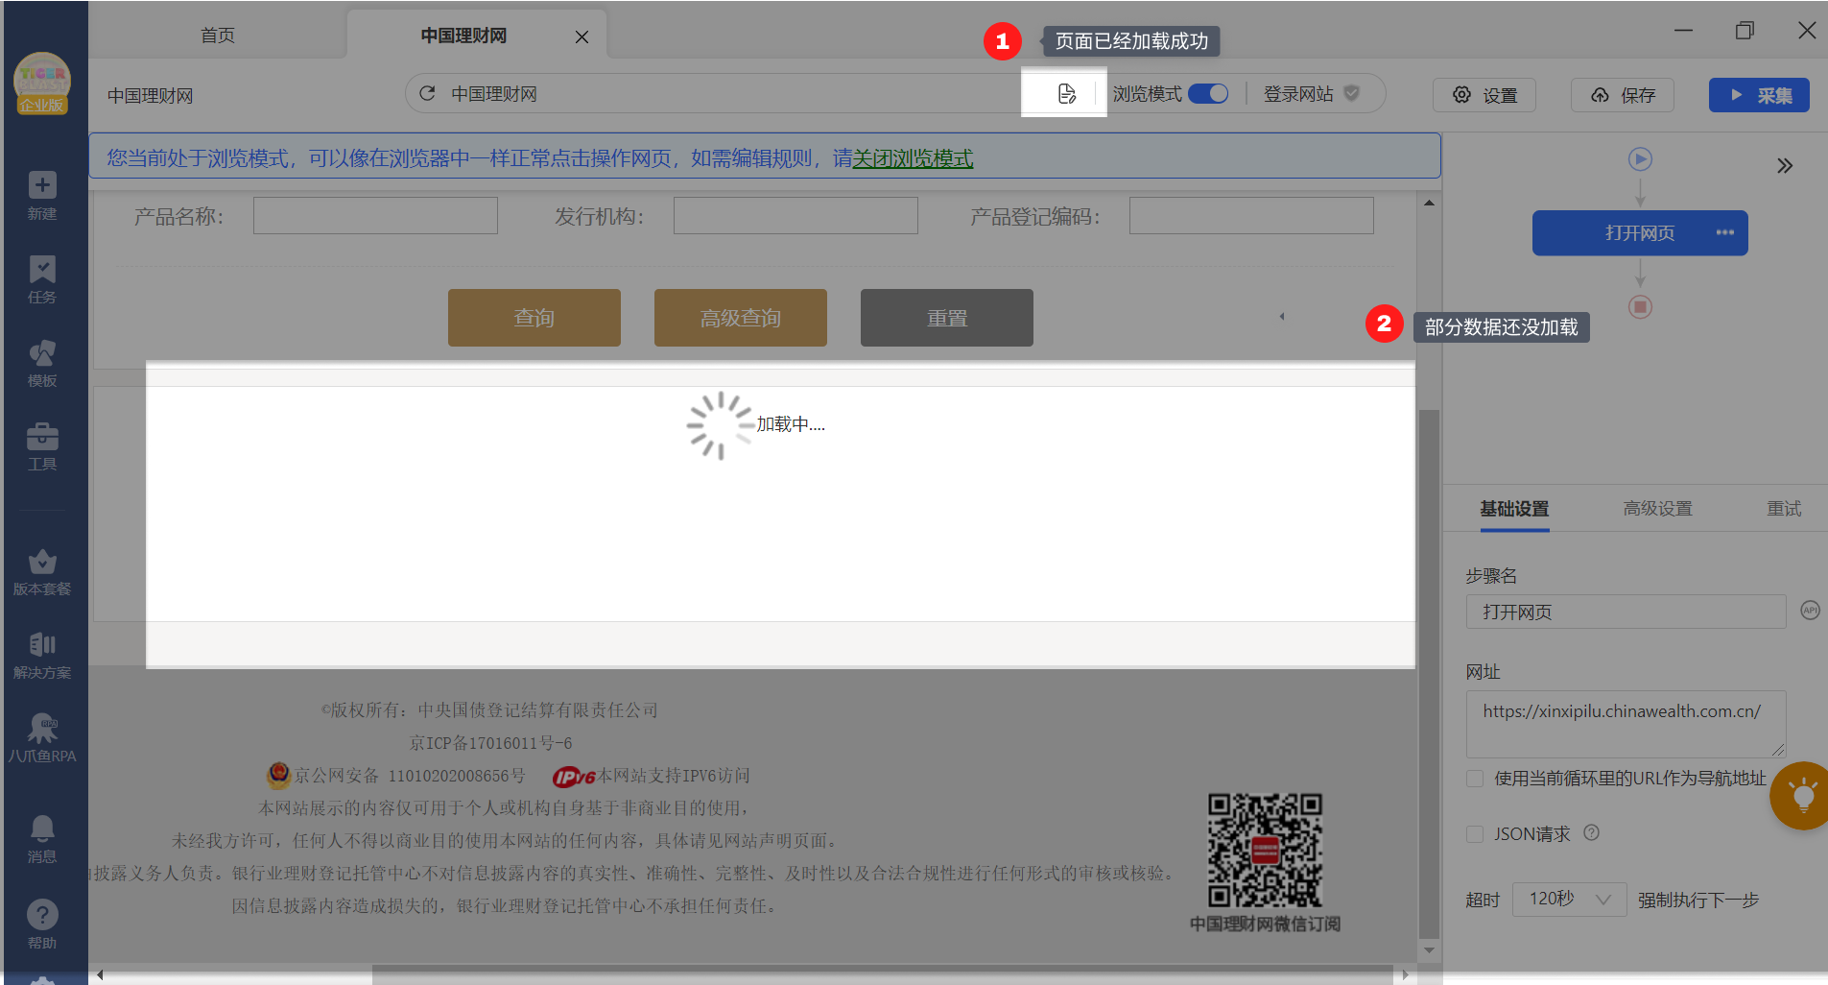Open the 超时 120秒 timeout dropdown

pos(1569,900)
